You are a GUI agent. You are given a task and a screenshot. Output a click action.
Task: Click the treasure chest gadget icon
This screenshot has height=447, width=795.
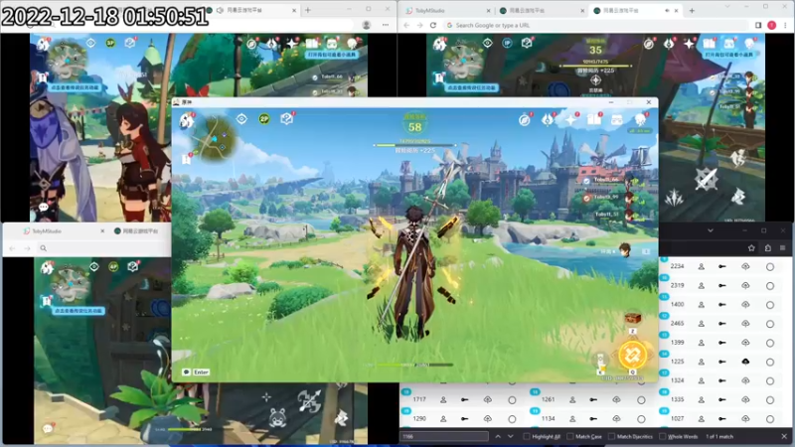tap(633, 318)
